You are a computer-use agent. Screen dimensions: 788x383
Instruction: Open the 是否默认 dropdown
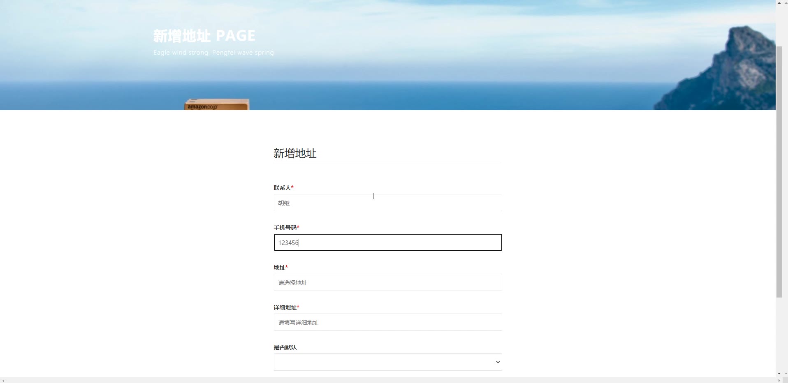387,362
